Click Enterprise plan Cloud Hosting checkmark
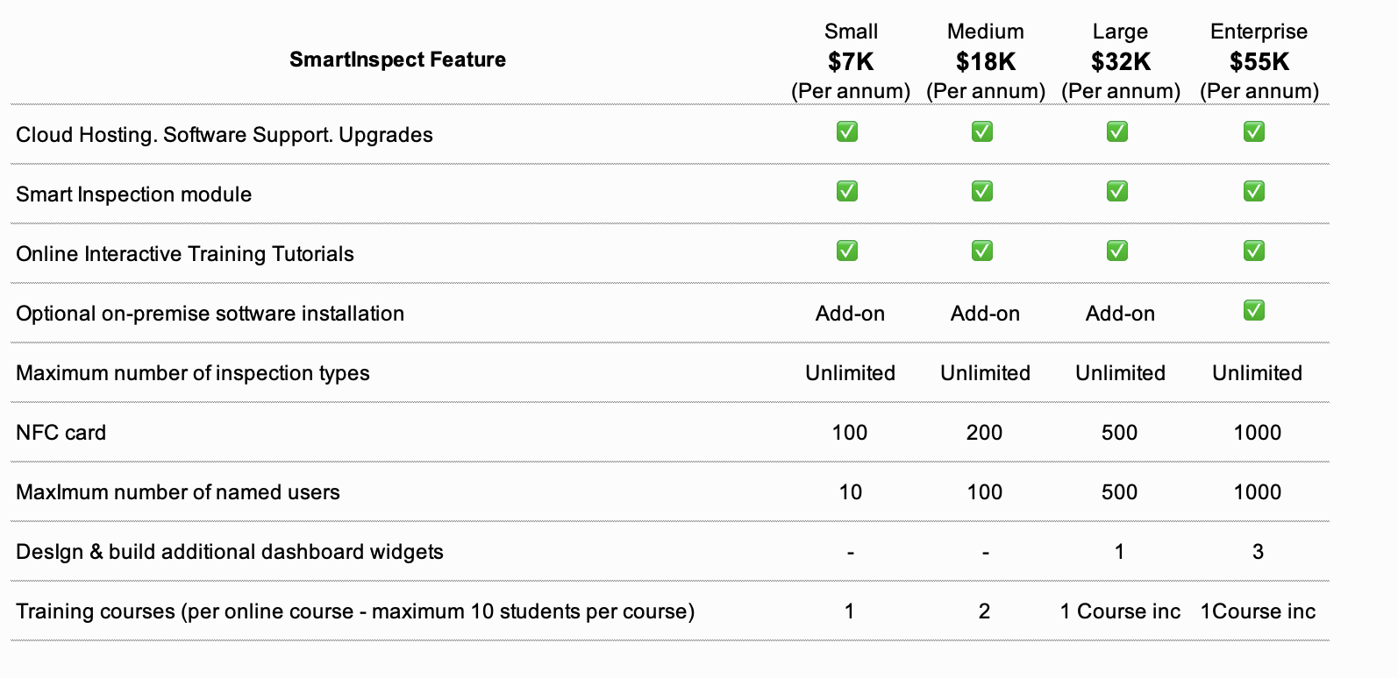The width and height of the screenshot is (1398, 678). pyautogui.click(x=1253, y=132)
